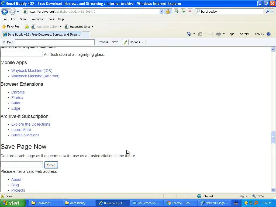276x207 pixels.
Task: Open the Edge extension link
Action: click(x=16, y=108)
